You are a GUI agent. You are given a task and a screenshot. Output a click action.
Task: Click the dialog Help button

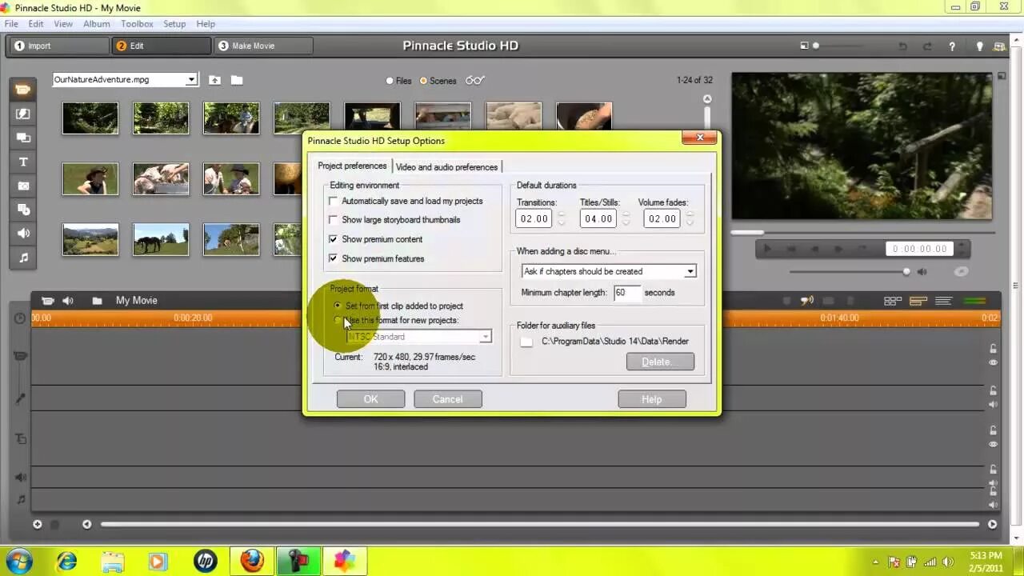pos(652,399)
